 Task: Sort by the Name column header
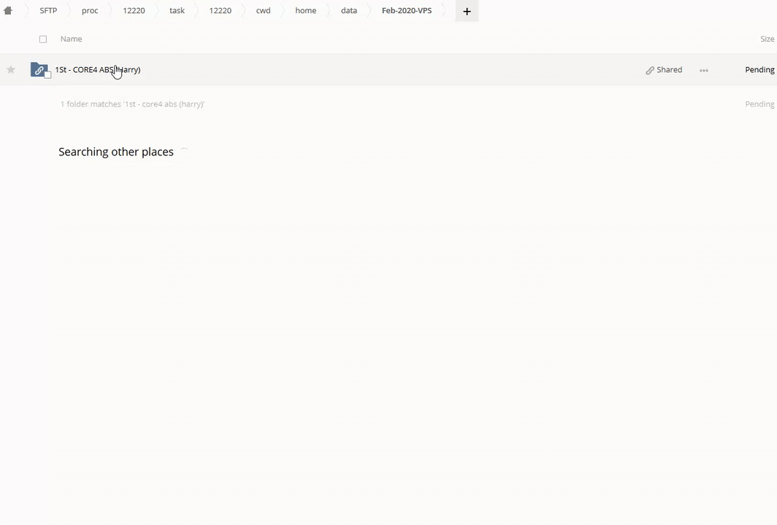(71, 39)
